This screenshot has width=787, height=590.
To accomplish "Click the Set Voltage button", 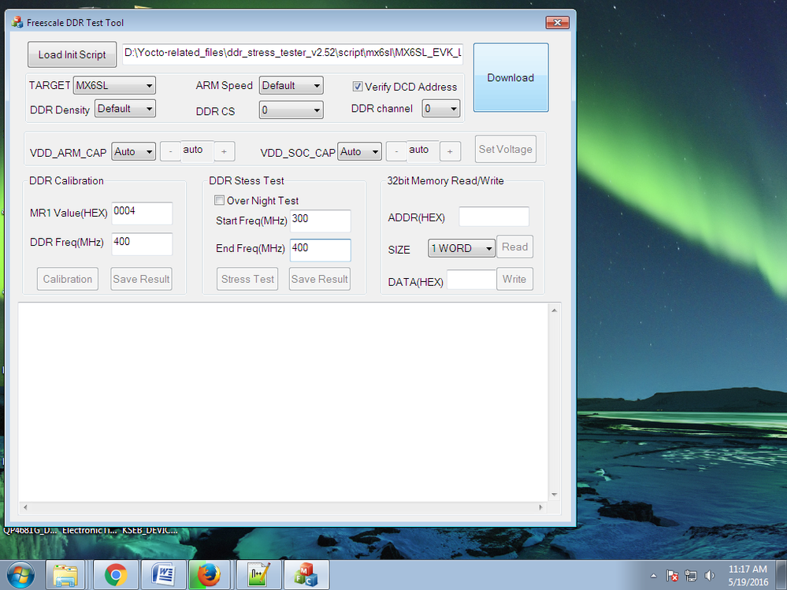I will (x=506, y=149).
